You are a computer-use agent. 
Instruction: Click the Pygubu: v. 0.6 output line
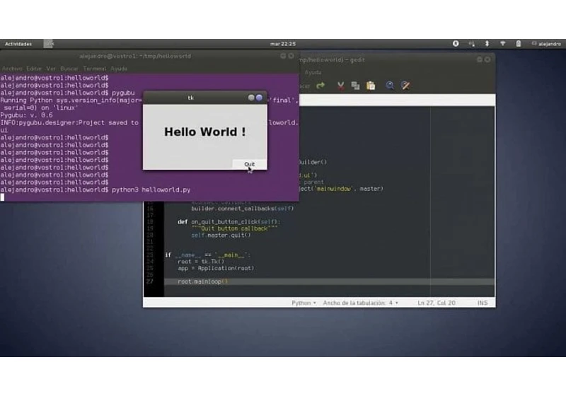tap(26, 115)
